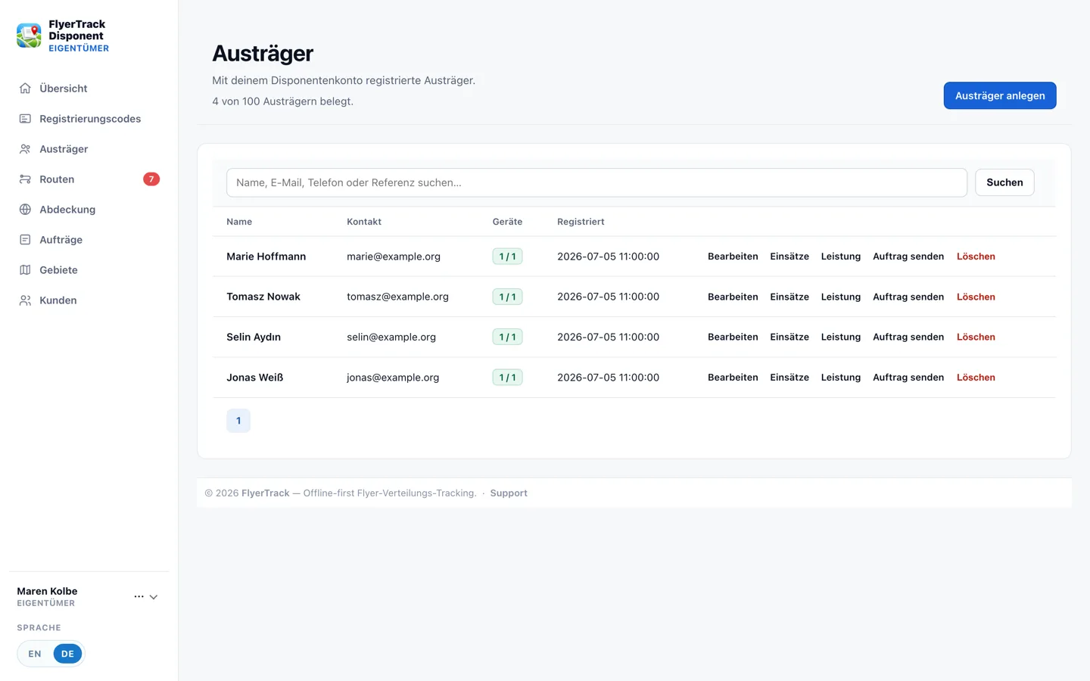This screenshot has width=1090, height=681.
Task: Click Löschen for Tomasz Nowak
Action: (x=976, y=297)
